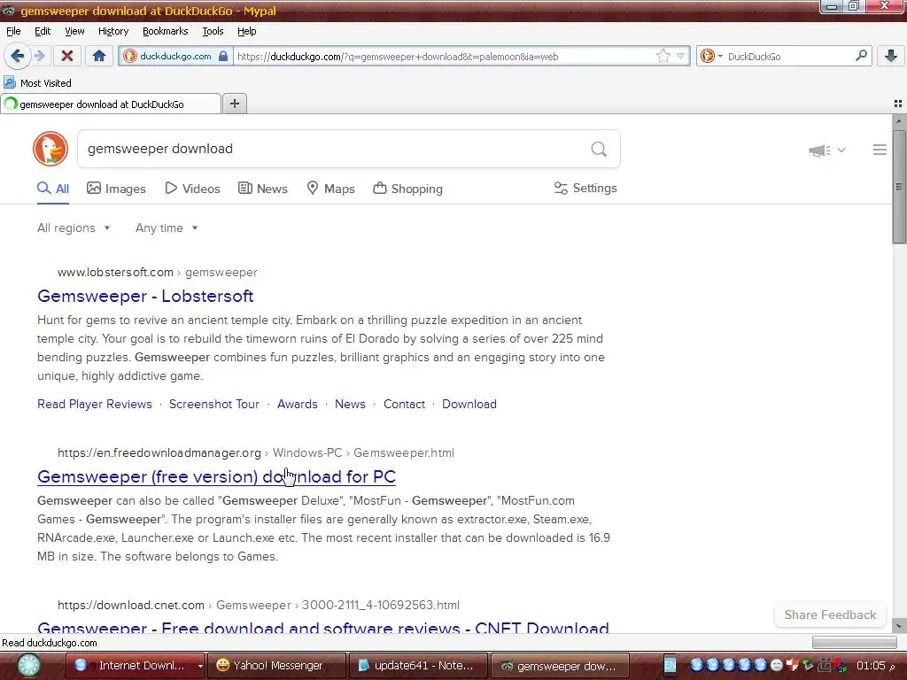Open the Download sitelink

(469, 404)
